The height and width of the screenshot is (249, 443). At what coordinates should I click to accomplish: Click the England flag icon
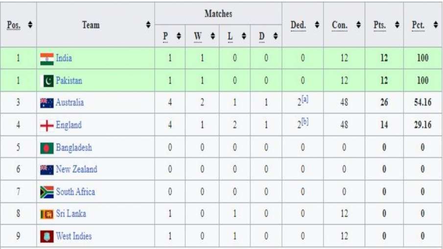click(47, 126)
